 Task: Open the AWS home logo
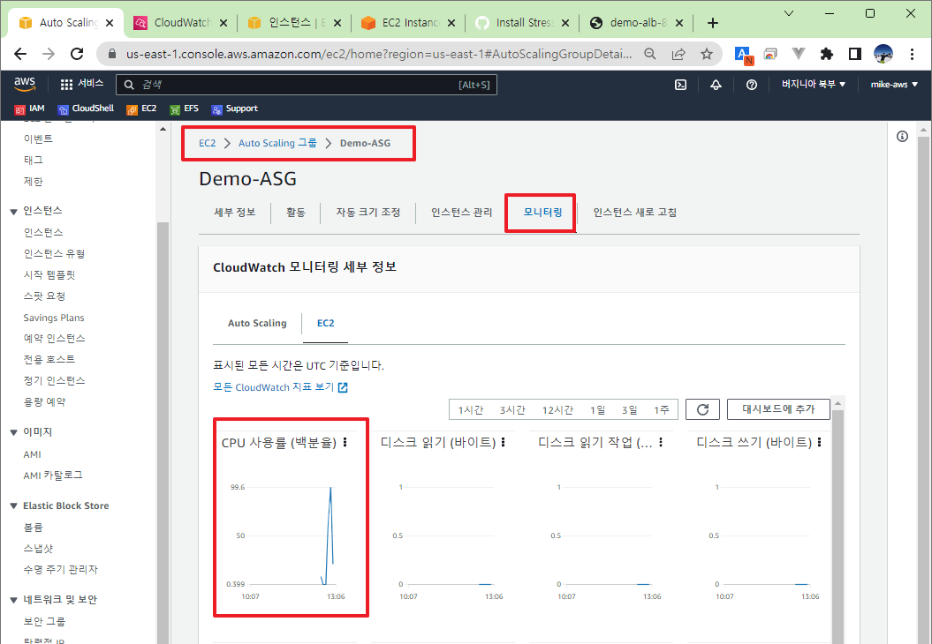25,84
